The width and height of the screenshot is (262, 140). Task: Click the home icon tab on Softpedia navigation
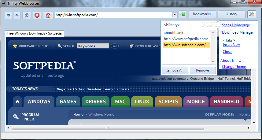17,101
